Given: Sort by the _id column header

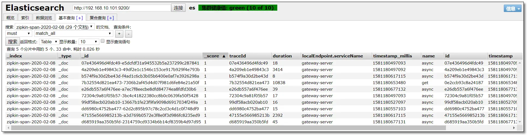Looking at the screenshot, I should pyautogui.click(x=141, y=56).
